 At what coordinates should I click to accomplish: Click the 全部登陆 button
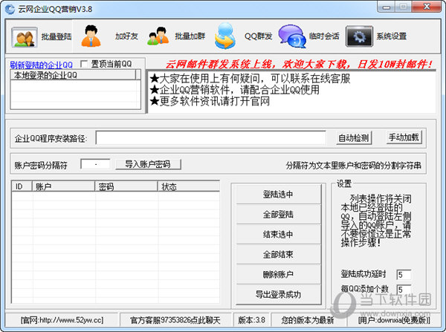click(278, 215)
